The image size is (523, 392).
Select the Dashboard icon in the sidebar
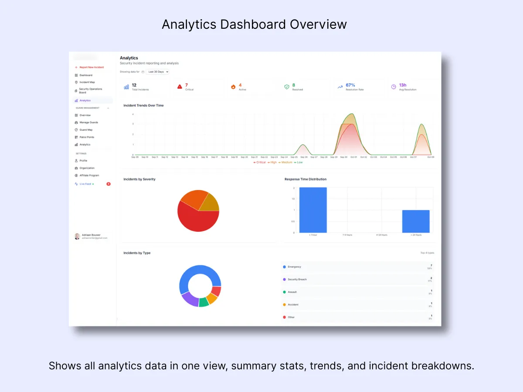(76, 75)
